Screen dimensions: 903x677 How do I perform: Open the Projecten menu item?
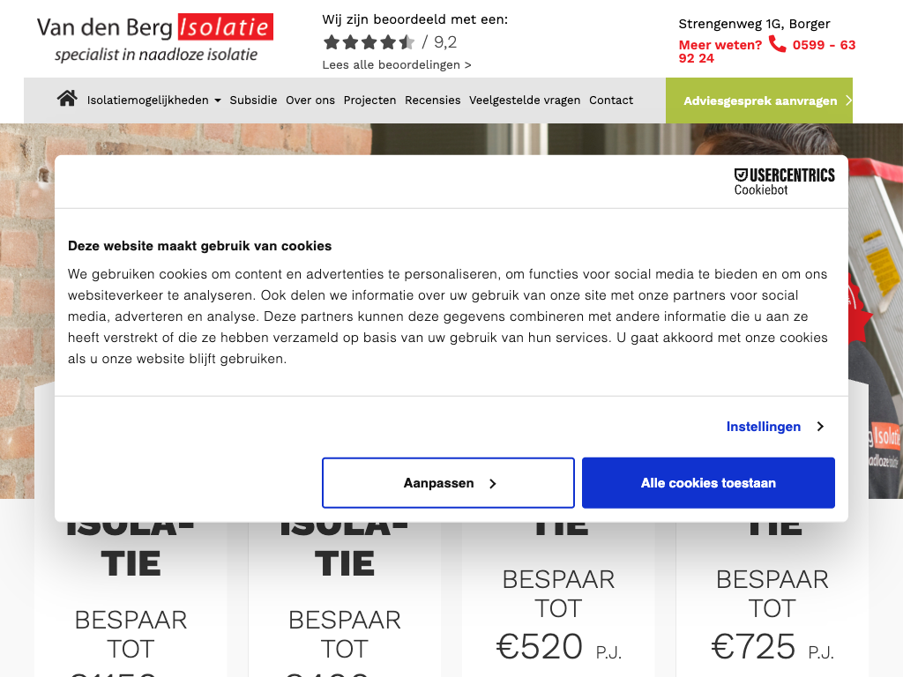[369, 100]
